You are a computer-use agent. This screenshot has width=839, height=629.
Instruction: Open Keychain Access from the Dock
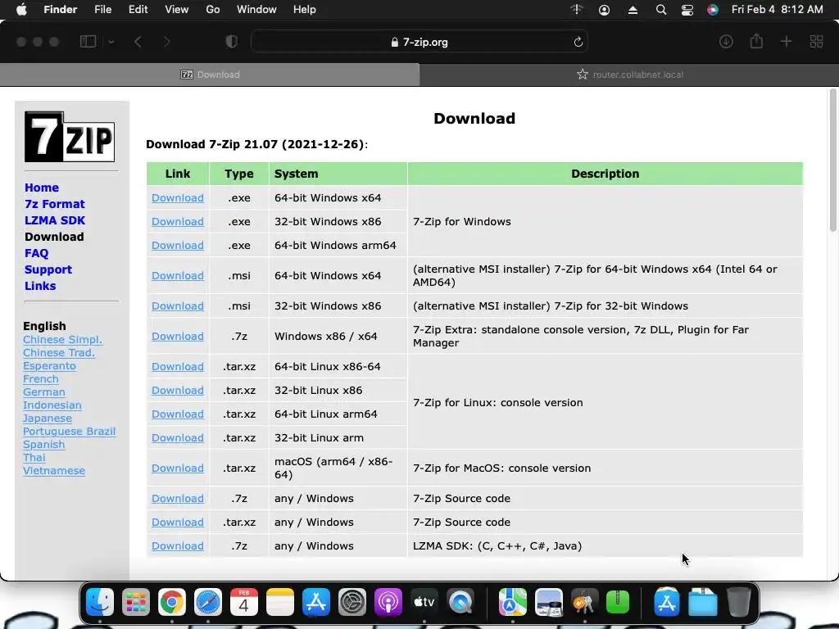click(583, 602)
